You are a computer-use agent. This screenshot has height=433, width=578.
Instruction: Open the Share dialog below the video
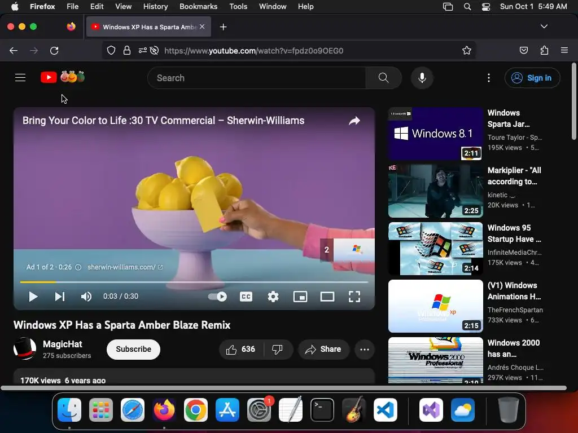pyautogui.click(x=323, y=350)
